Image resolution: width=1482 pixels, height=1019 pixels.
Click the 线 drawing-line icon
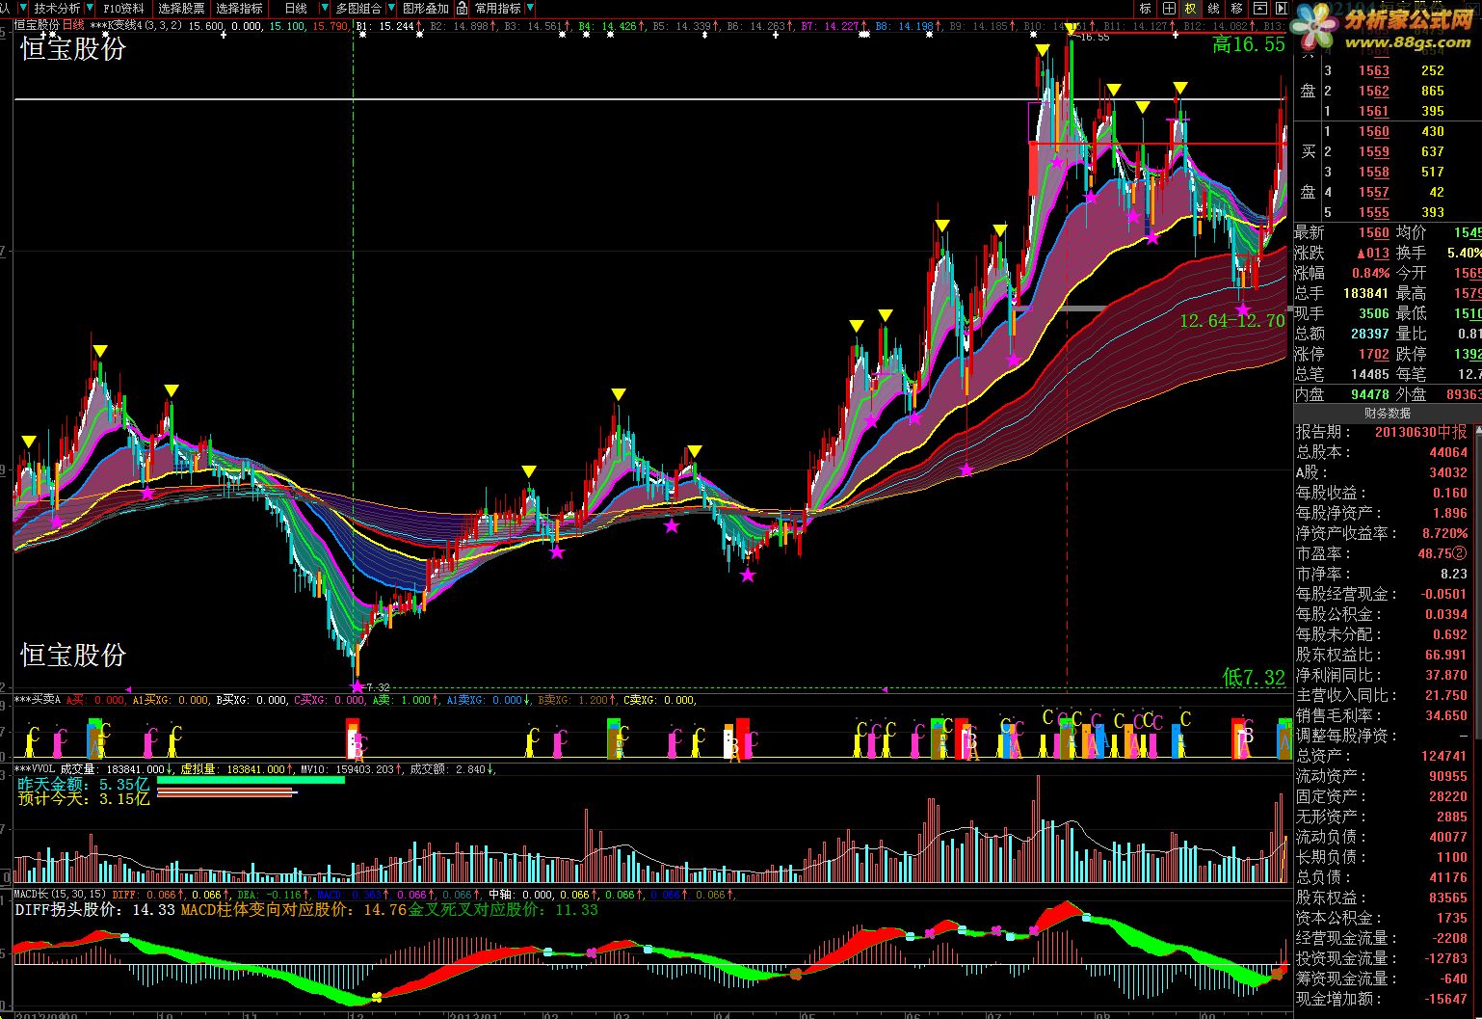pyautogui.click(x=1213, y=8)
